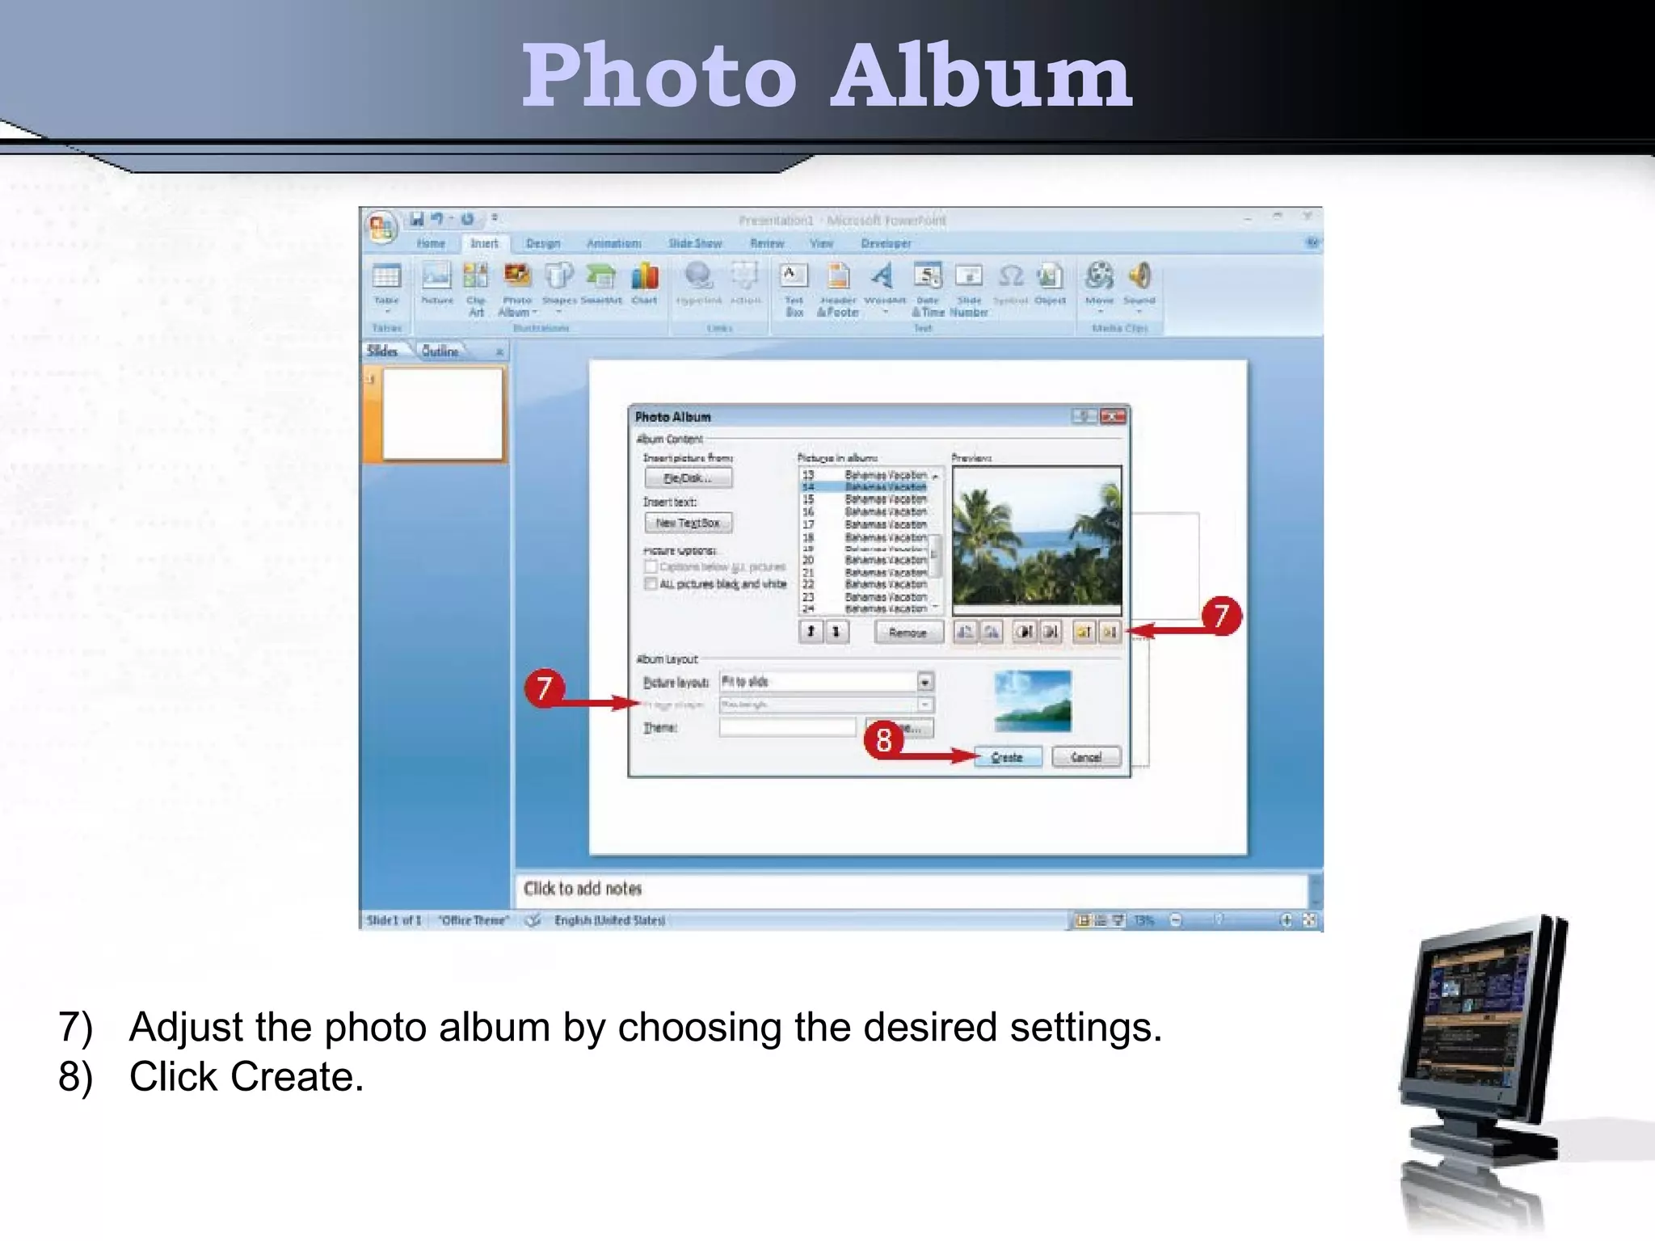Expand the Shapes gallery dropdown
The image size is (1655, 1241).
[558, 313]
